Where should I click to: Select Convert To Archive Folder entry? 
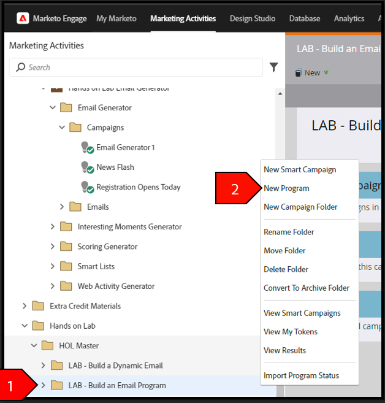[307, 288]
